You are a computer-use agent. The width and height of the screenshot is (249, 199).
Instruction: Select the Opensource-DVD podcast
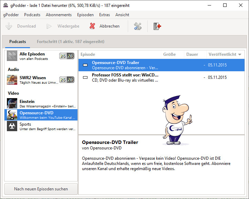[x=41, y=115]
